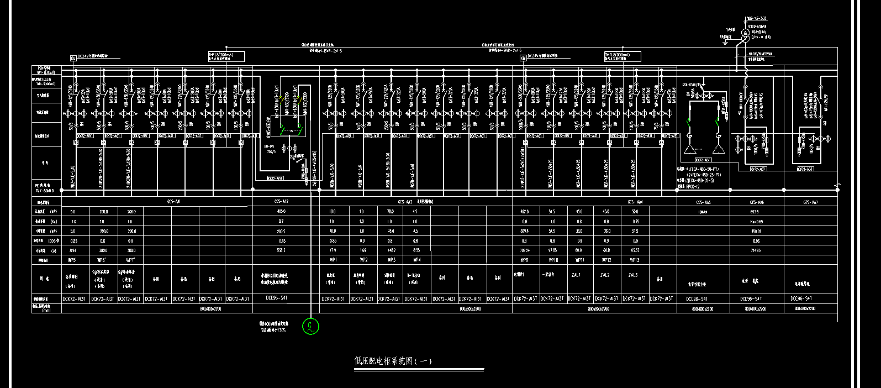
Task: Click the WP5' circuit label cell
Action: 71,260
